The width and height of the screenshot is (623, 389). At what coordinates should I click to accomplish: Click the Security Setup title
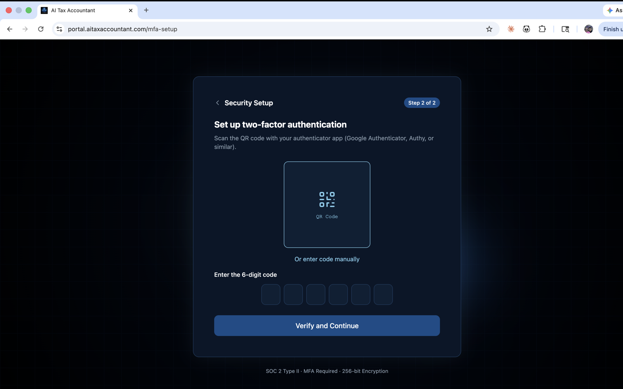pos(249,103)
